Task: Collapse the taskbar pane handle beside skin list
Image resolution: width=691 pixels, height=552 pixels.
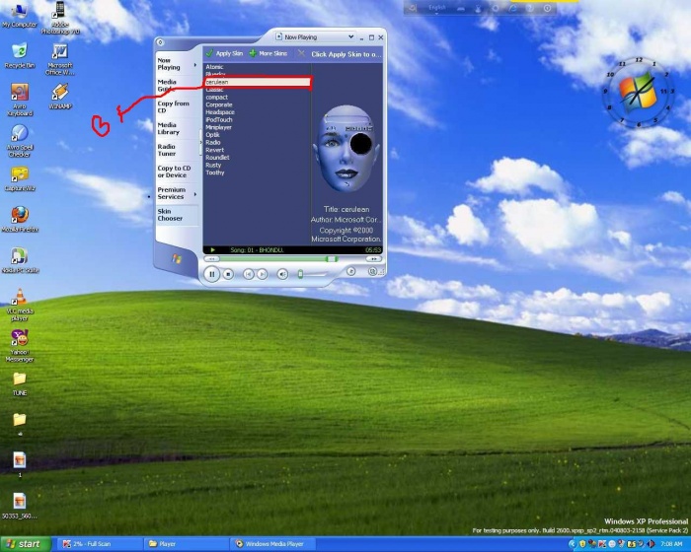Action: point(201,142)
